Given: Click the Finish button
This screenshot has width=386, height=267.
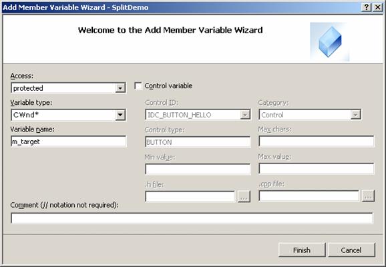Looking at the screenshot, I should click(x=302, y=250).
